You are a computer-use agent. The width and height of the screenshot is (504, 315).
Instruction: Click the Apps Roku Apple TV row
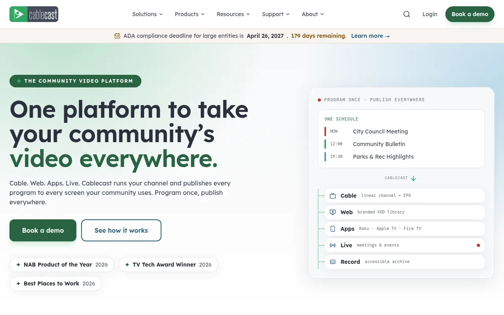click(x=405, y=229)
